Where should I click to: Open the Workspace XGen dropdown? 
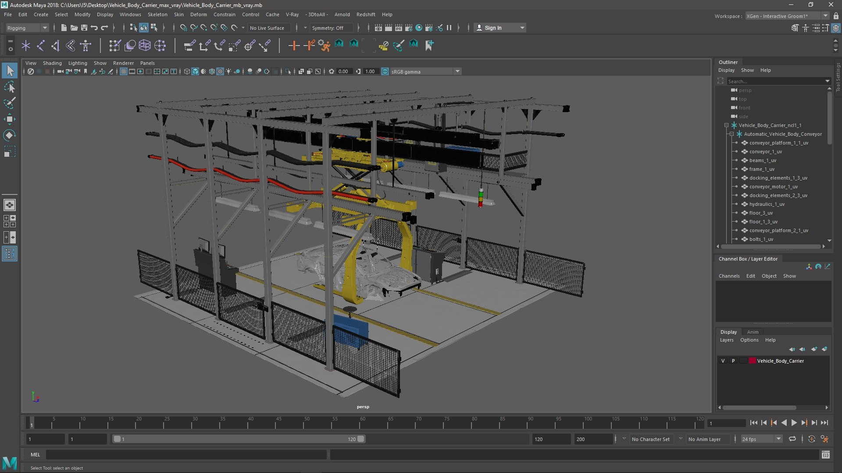[787, 16]
